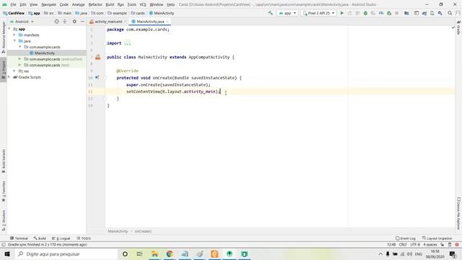Click the related XML file gutter icon on line 7
The height and width of the screenshot is (260, 462).
click(x=98, y=57)
